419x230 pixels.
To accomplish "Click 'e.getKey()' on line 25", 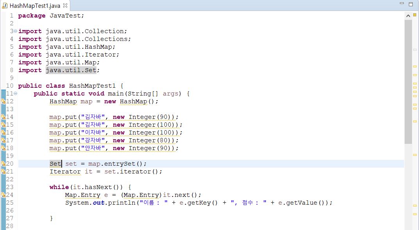I will 198,203.
